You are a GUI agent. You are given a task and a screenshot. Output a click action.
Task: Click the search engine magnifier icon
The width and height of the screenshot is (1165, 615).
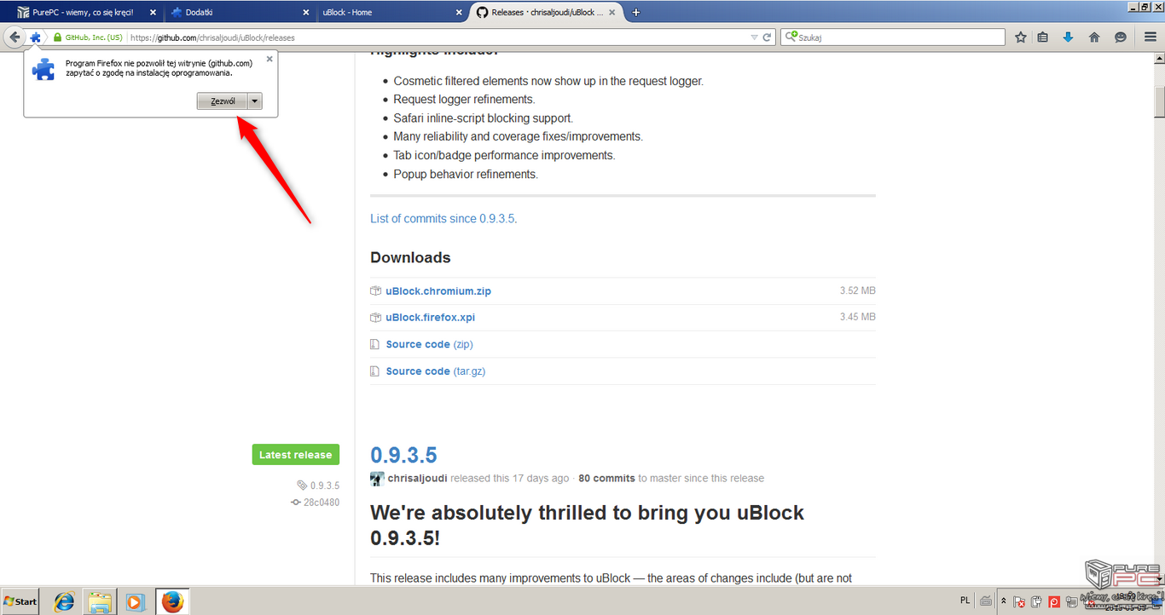(791, 37)
